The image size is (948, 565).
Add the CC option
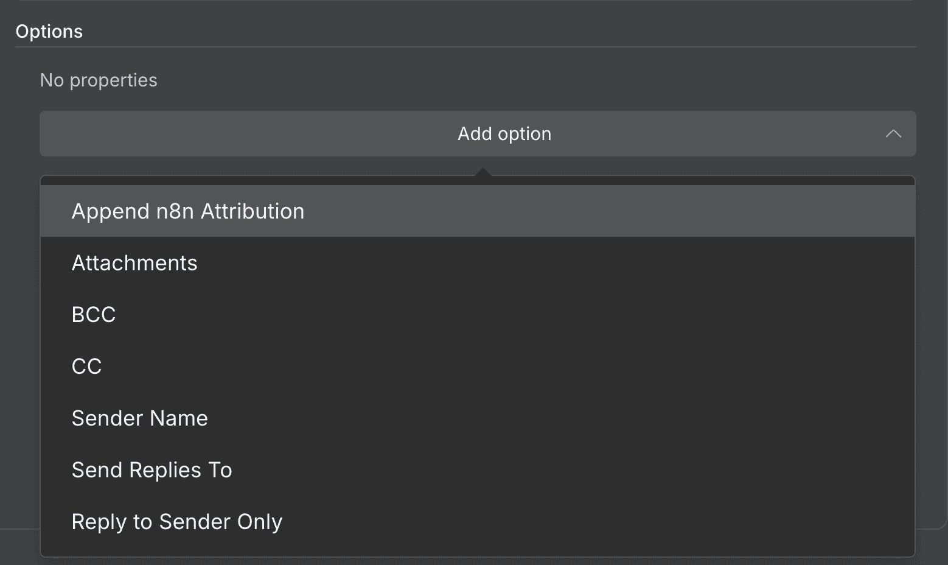pyautogui.click(x=86, y=367)
